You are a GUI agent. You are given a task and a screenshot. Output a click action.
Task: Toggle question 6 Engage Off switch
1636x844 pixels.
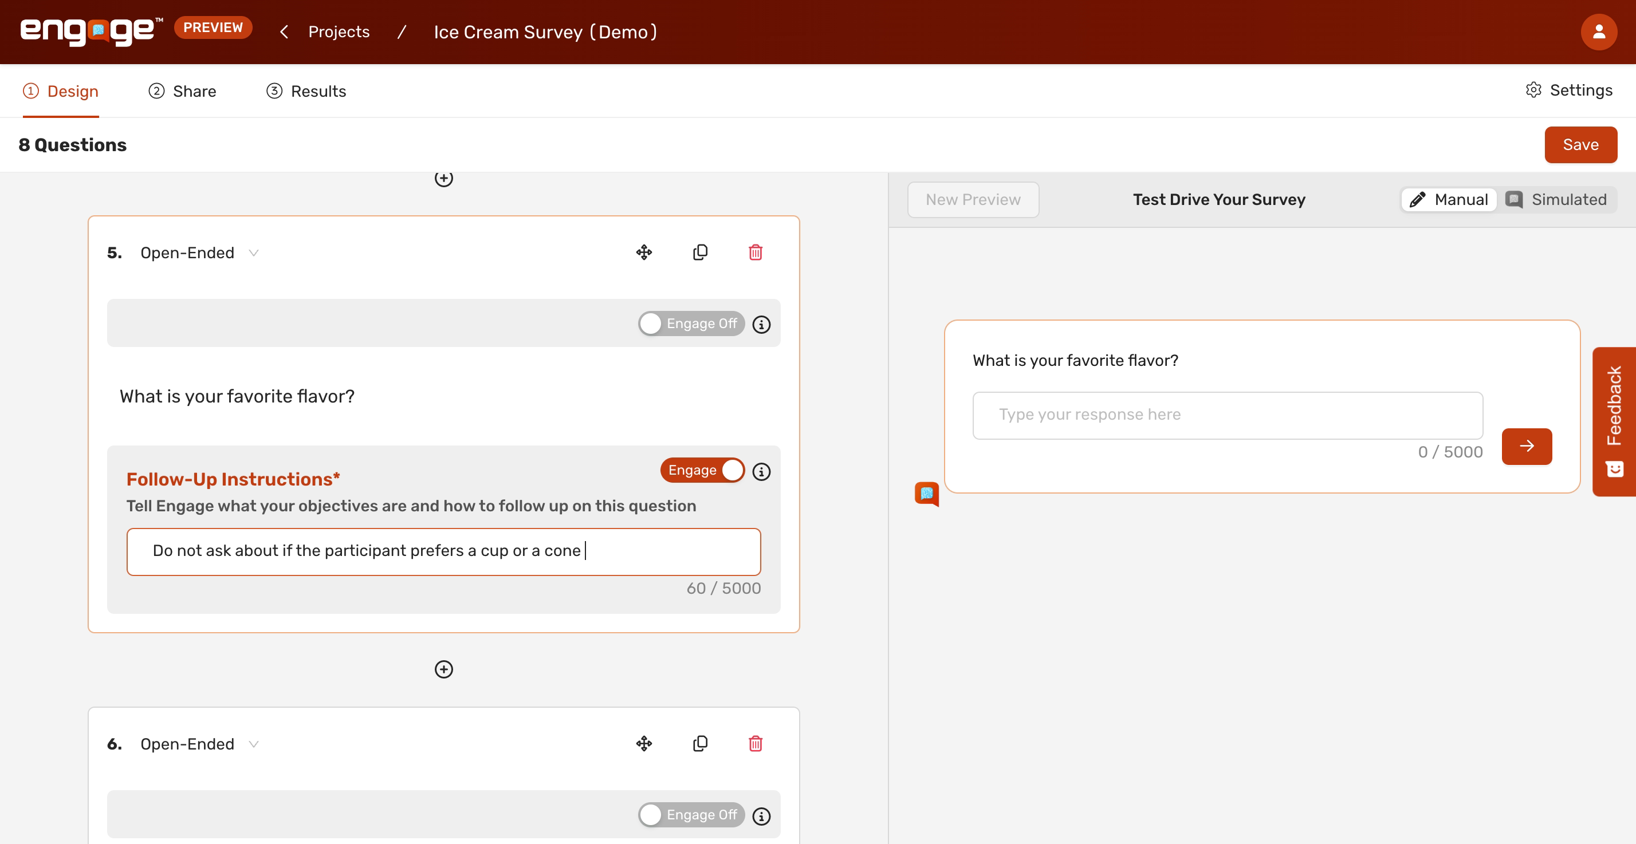click(691, 814)
